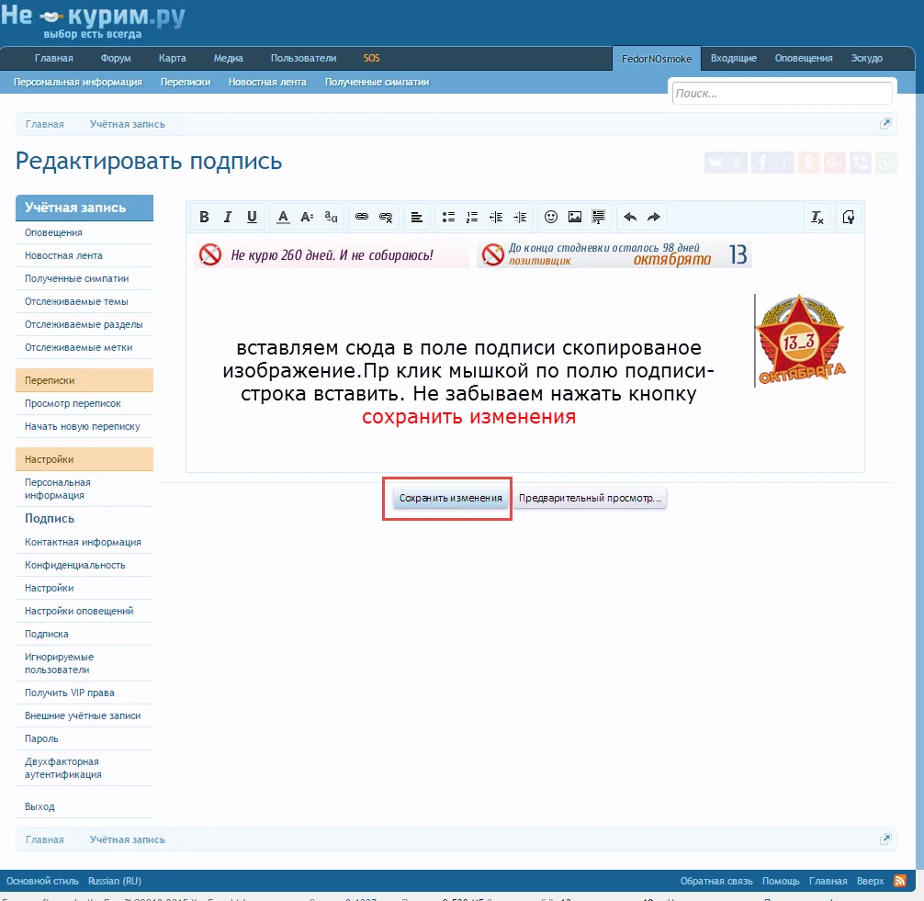The height and width of the screenshot is (901, 924).
Task: Open the insert special block menu
Action: click(598, 217)
